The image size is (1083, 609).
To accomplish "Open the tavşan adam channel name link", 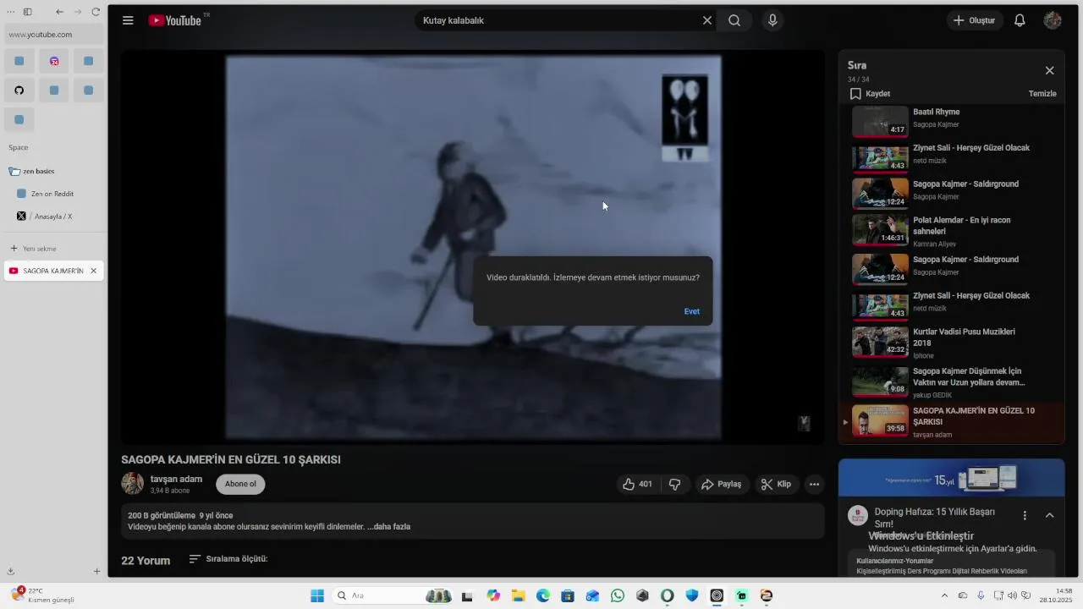I will pyautogui.click(x=176, y=479).
